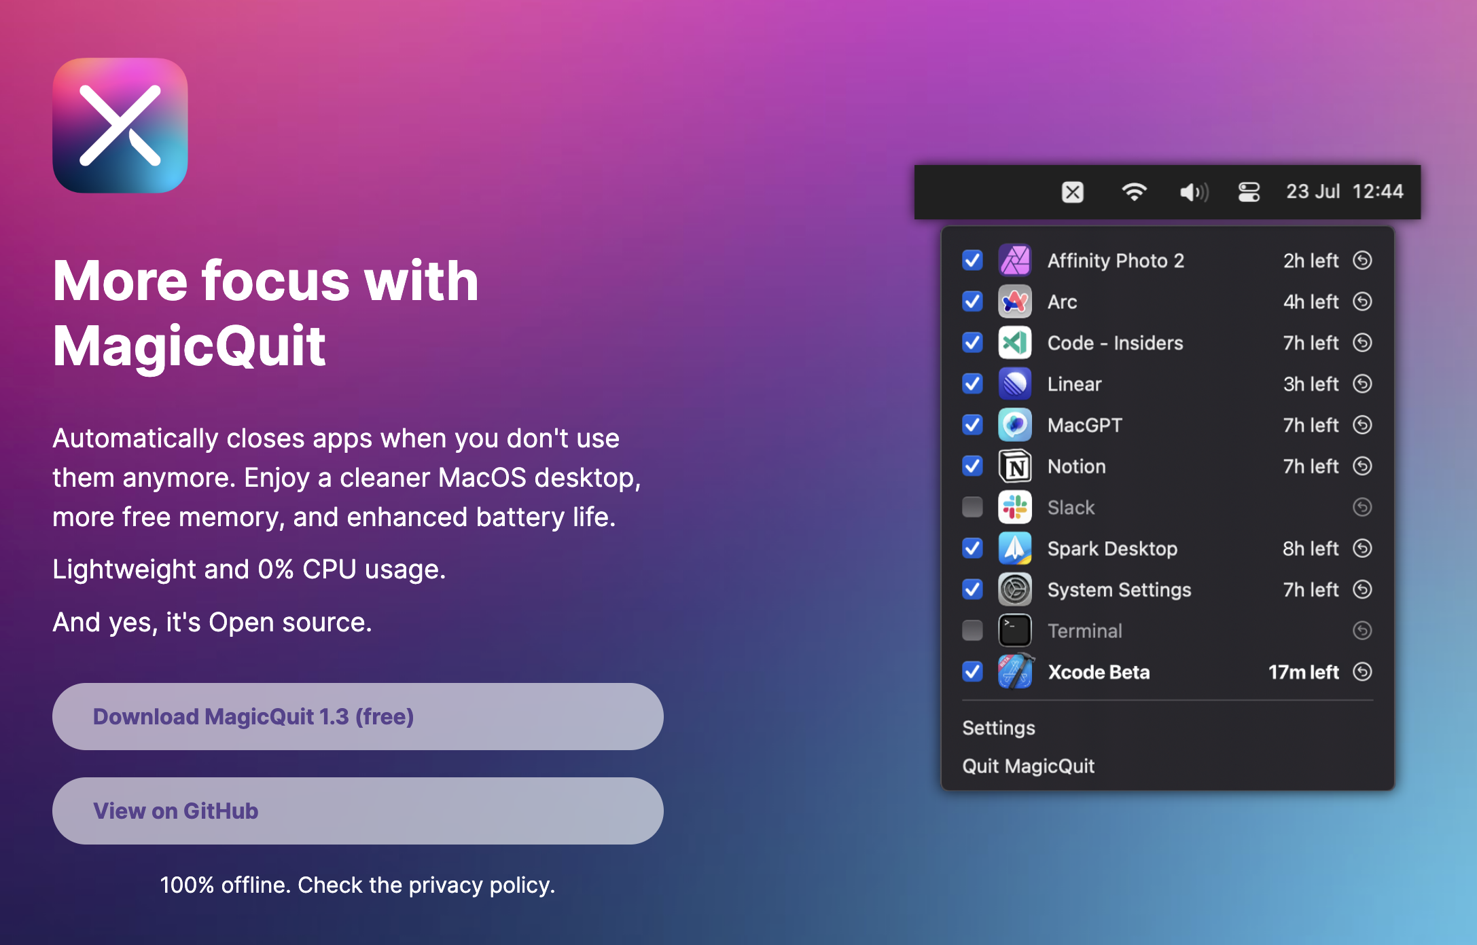The height and width of the screenshot is (945, 1477).
Task: Reset timer icon for Arc
Action: point(1362,301)
